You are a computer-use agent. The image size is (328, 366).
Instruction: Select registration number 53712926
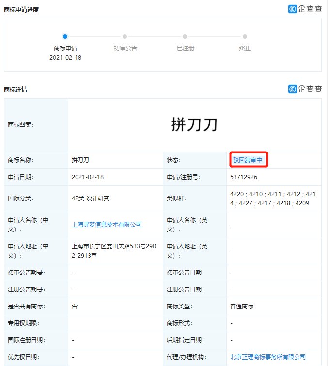pos(244,177)
